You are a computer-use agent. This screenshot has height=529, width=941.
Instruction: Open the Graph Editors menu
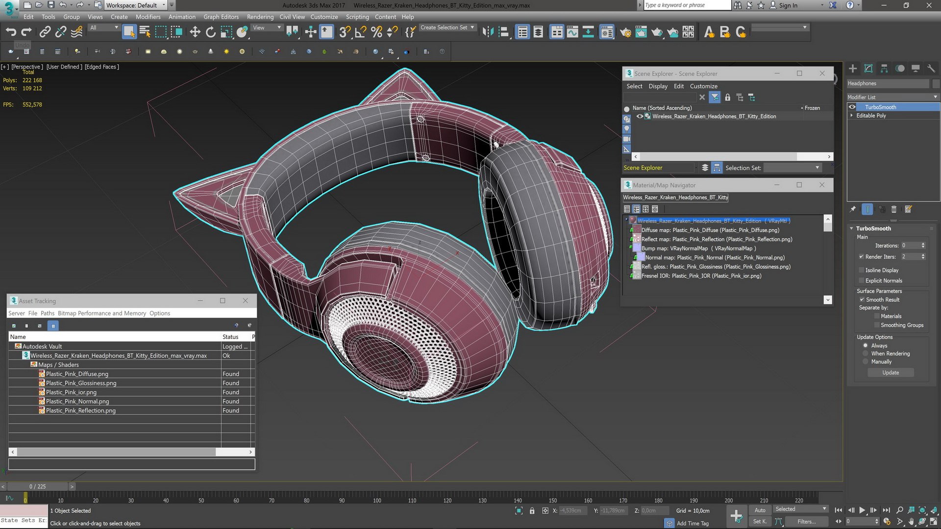[x=221, y=17]
